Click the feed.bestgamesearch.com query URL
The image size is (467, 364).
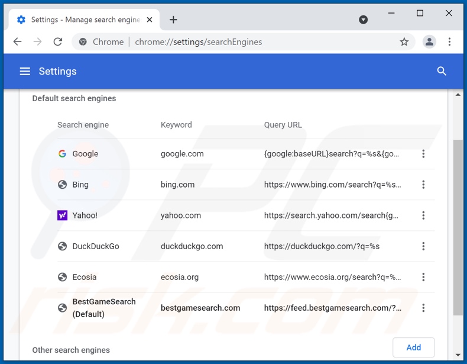332,308
